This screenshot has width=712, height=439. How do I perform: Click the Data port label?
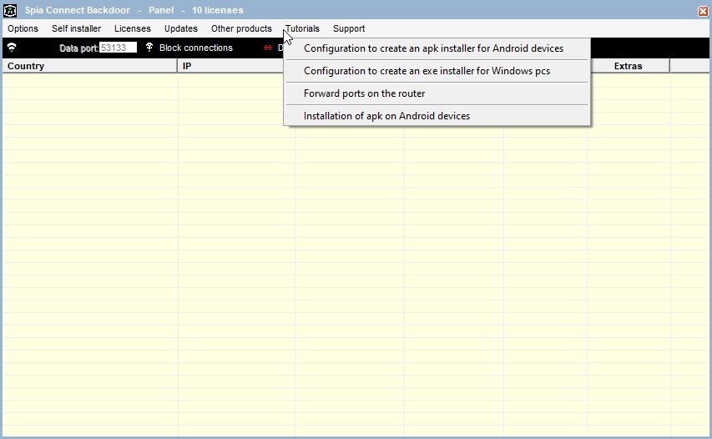click(x=78, y=48)
